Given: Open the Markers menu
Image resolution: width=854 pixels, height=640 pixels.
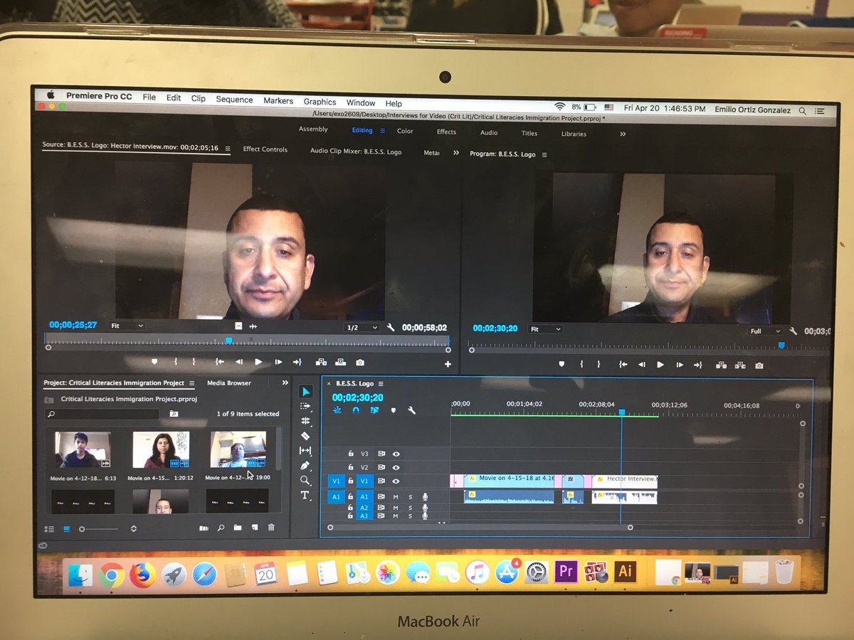Looking at the screenshot, I should 278,101.
